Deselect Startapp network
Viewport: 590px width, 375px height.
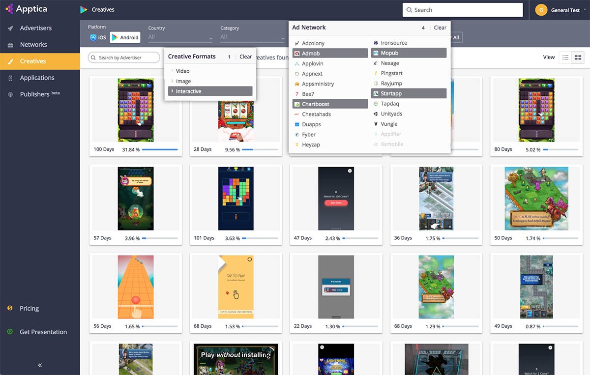pyautogui.click(x=409, y=93)
